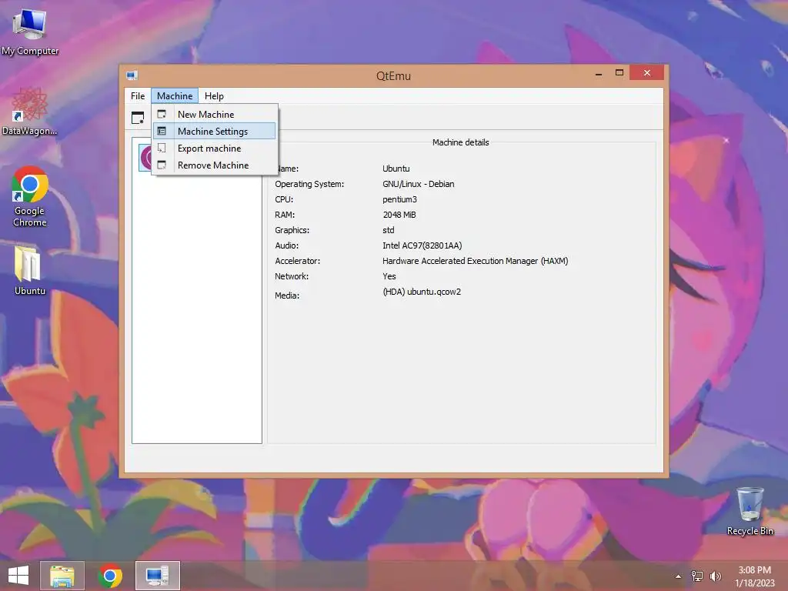Choose Export machine option

215,149
